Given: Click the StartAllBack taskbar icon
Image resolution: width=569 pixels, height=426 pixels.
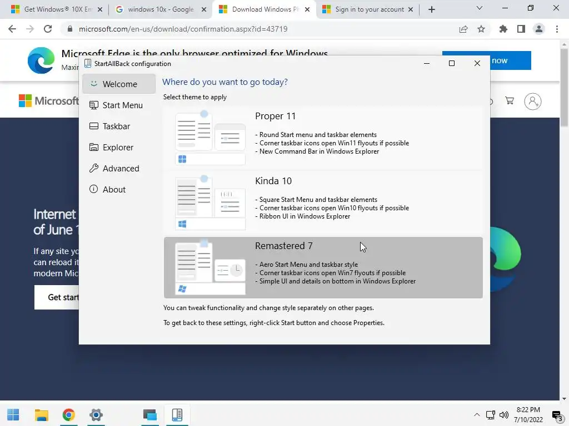Looking at the screenshot, I should pyautogui.click(x=177, y=415).
